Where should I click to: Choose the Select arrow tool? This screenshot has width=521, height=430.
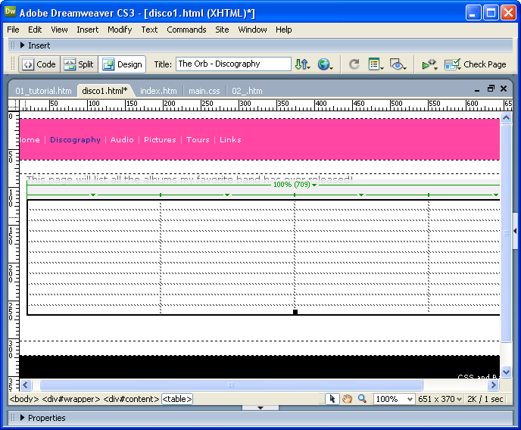coord(332,399)
